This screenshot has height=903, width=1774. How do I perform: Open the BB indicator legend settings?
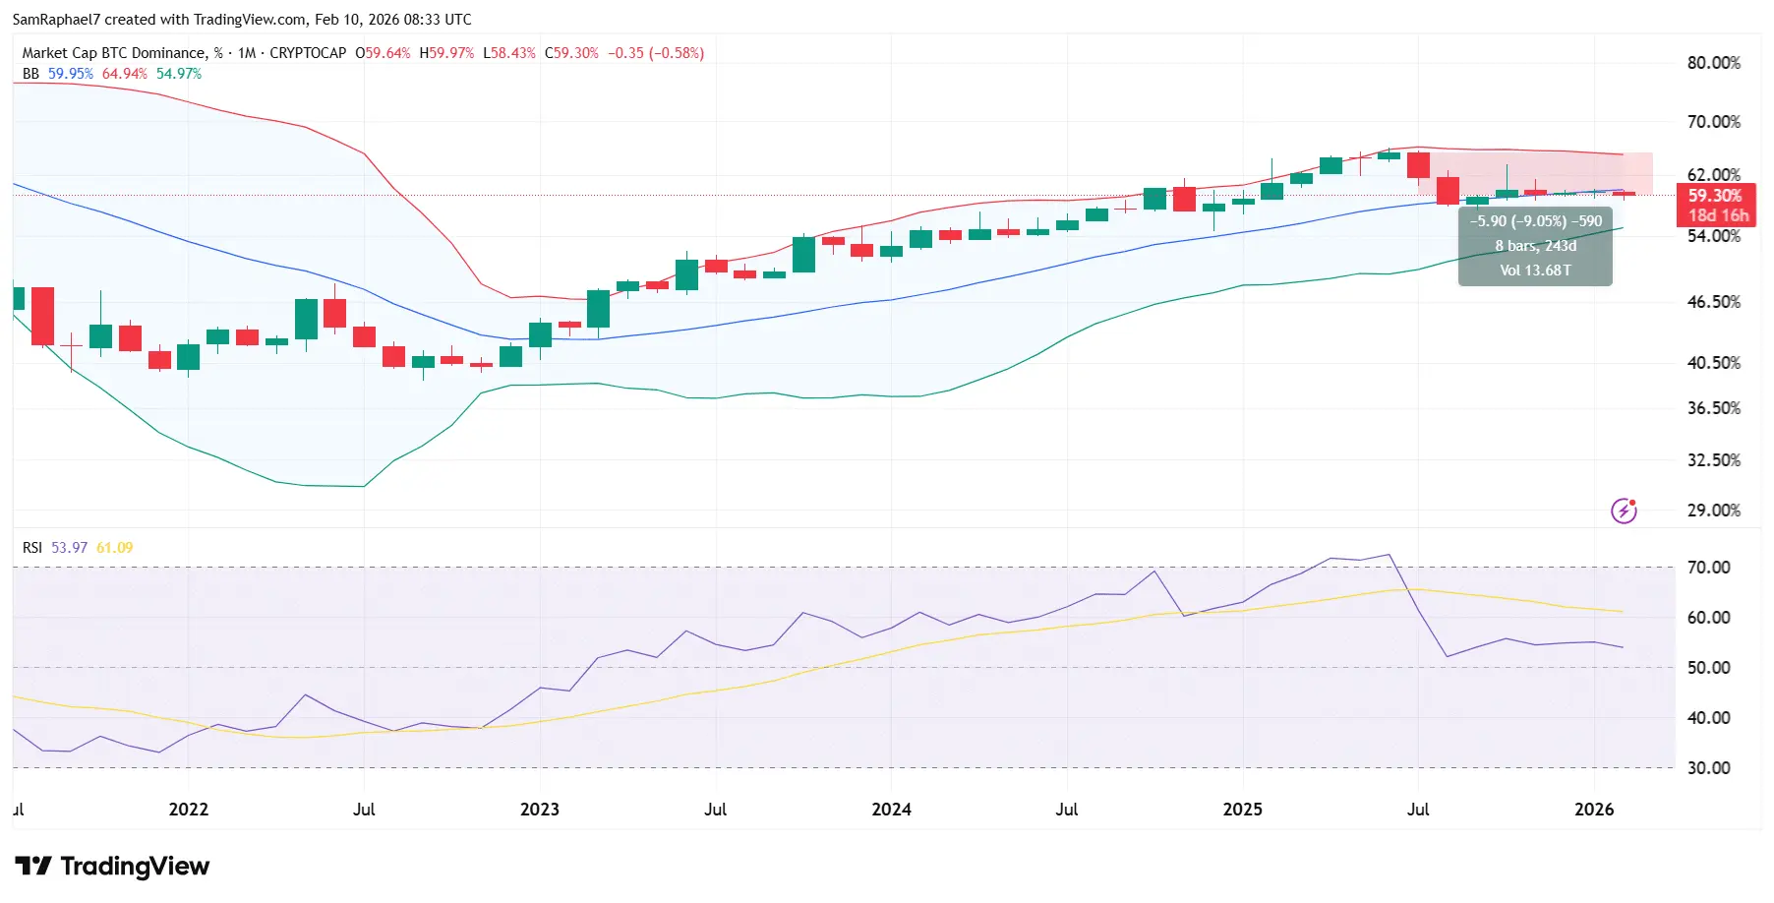(30, 73)
